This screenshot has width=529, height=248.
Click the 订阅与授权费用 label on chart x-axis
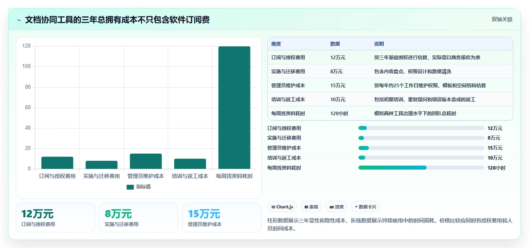point(57,176)
